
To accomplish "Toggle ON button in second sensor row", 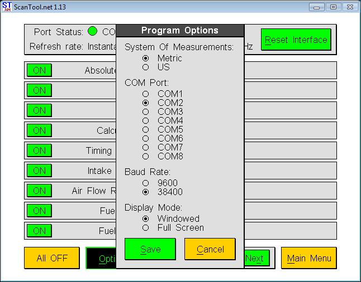I will tap(39, 90).
